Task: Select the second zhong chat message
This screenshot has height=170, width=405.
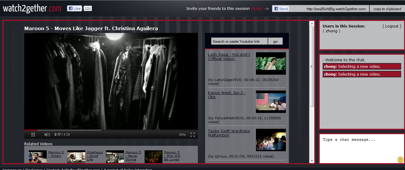Action: (x=362, y=74)
